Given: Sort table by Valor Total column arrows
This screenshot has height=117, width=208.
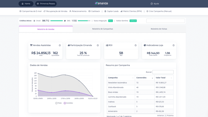Looking at the screenshot, I should pos(171,78).
